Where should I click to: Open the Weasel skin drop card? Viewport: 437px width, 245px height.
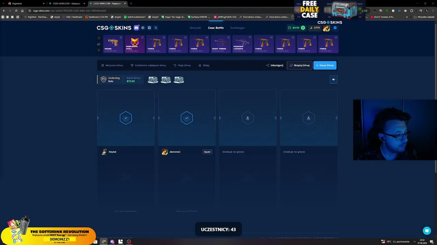(113, 44)
